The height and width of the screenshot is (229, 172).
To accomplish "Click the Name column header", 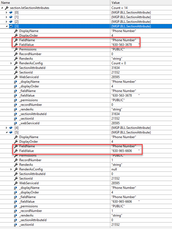I will click(x=55, y=3).
